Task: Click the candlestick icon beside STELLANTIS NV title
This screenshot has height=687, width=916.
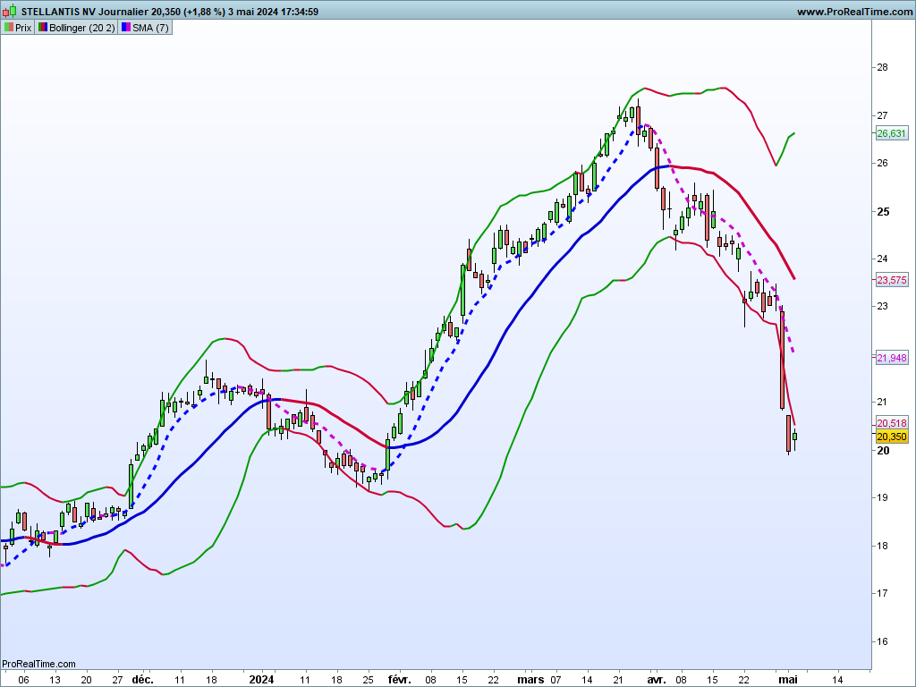Action: [11, 11]
